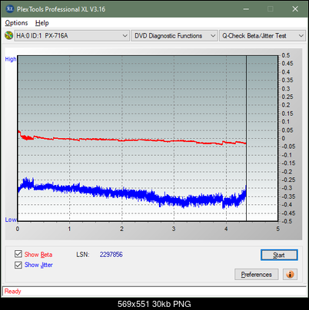Click the vertical end marker line in graph
Viewport: 309px width, 310px height.
click(246, 138)
